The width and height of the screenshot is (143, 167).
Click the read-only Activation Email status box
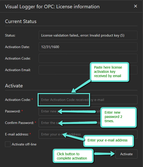[x=88, y=70]
